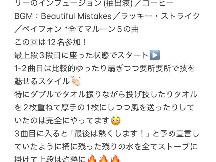The height and width of the screenshot is (162, 216).
Task: Click the last fire emoji
Action: (115, 158)
